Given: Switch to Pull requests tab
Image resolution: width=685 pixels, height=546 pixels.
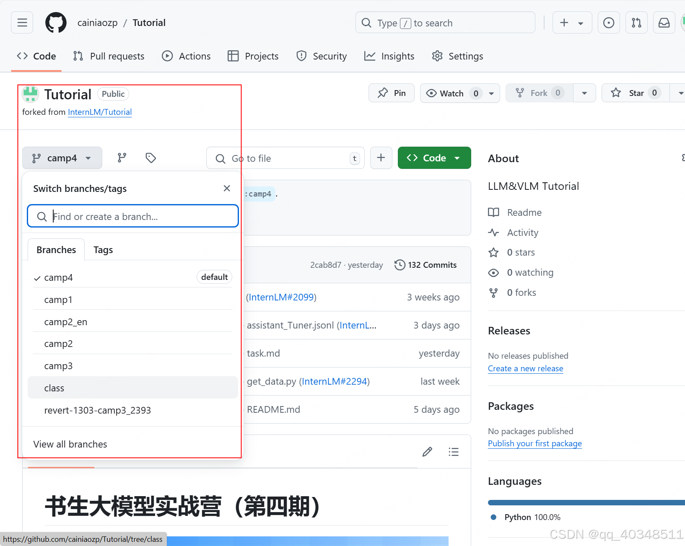Looking at the screenshot, I should click(x=109, y=56).
